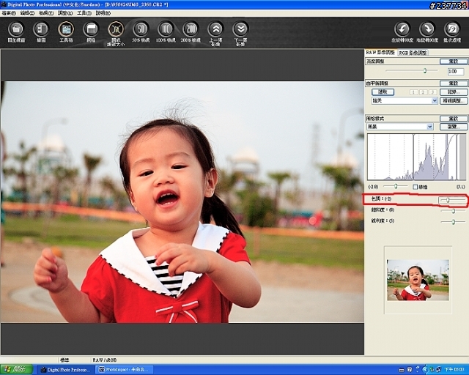The width and height of the screenshot is (469, 375).
Task: Switch to Digital Photo Professional taskbar item
Action: 65,370
